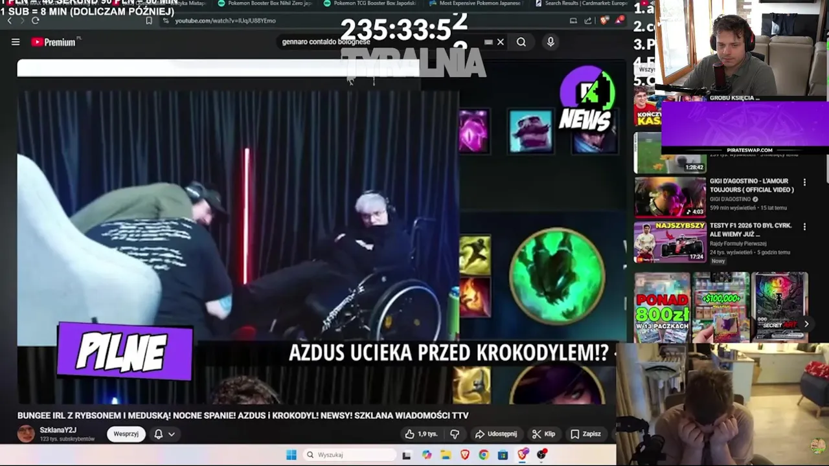Click the video title 'BUNGEE IRL Z RYBSONEM'
This screenshot has height=466, width=829.
[x=243, y=416]
